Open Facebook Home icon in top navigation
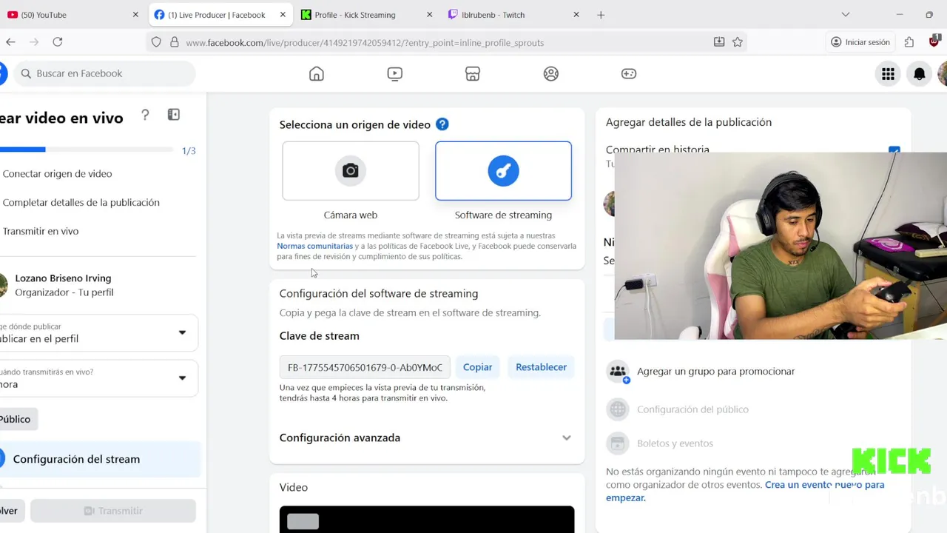This screenshot has height=533, width=947. coord(317,73)
